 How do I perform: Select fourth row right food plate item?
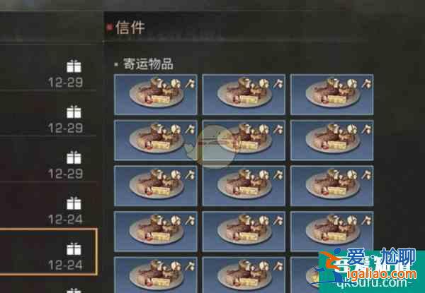331,232
